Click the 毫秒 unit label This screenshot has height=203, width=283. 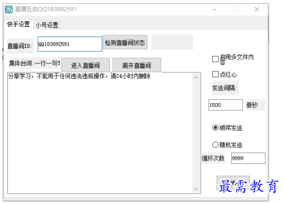pos(256,105)
